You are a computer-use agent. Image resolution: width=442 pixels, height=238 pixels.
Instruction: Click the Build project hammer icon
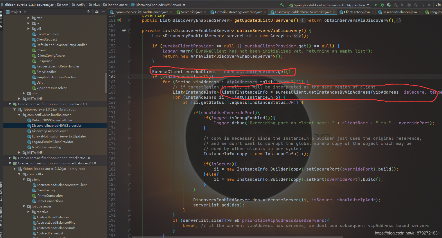[282, 5]
